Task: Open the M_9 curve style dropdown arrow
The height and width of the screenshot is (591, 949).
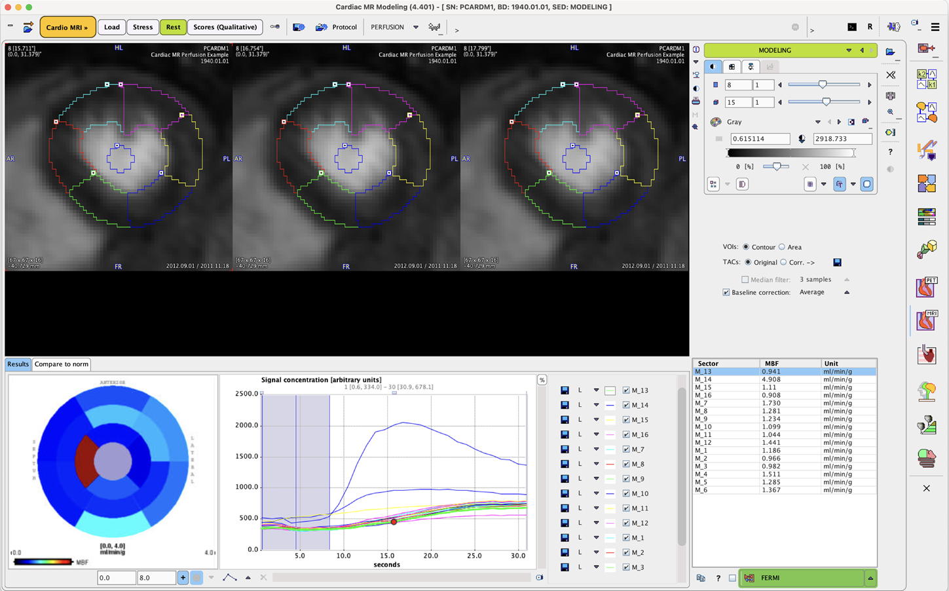Action: point(596,479)
